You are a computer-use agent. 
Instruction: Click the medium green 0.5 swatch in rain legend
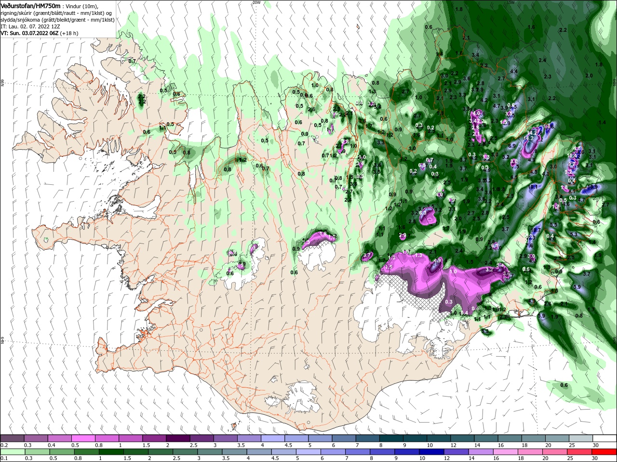[61, 452]
